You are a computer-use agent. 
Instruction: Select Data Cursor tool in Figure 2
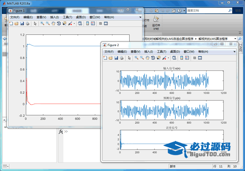(x=158, y=58)
